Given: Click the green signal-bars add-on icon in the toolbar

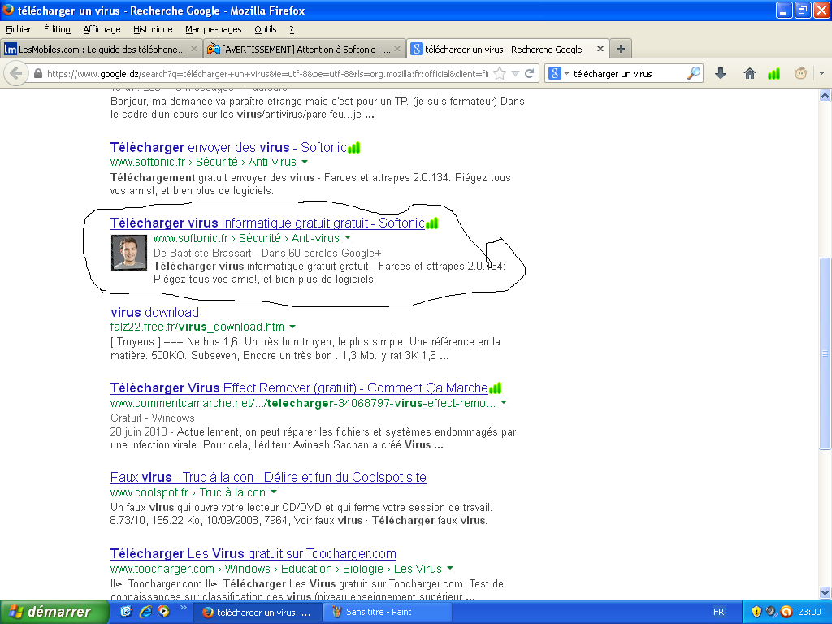Looking at the screenshot, I should (x=774, y=74).
